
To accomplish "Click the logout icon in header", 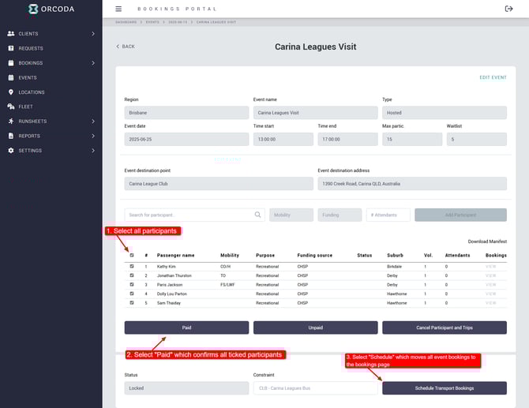I will point(508,9).
